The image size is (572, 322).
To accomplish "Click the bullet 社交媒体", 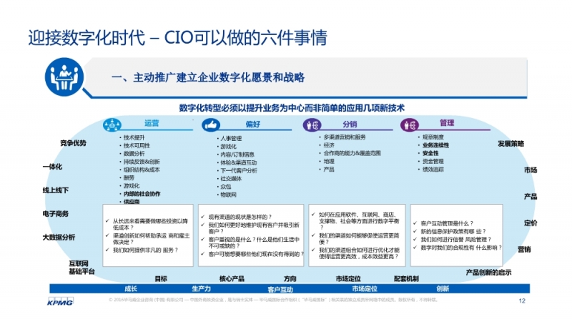I will pos(231,178).
